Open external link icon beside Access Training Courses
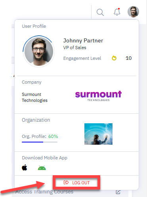The image size is (147, 197). coord(118,192)
